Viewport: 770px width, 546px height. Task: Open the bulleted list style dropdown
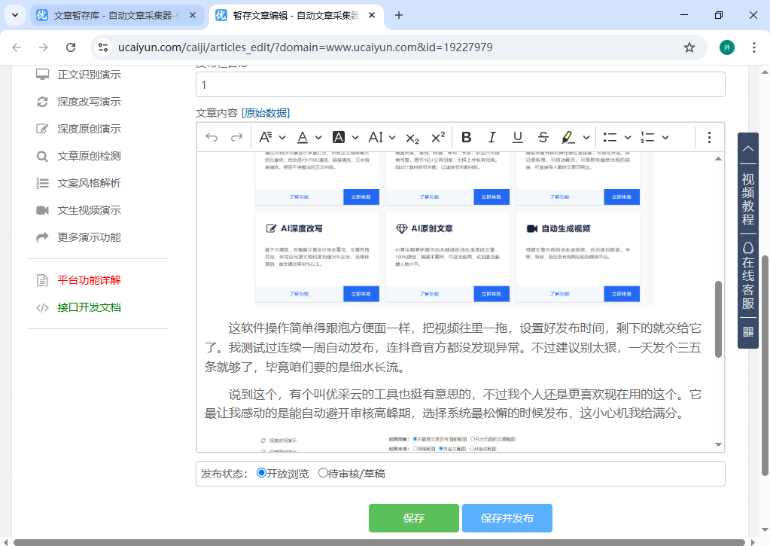(627, 137)
